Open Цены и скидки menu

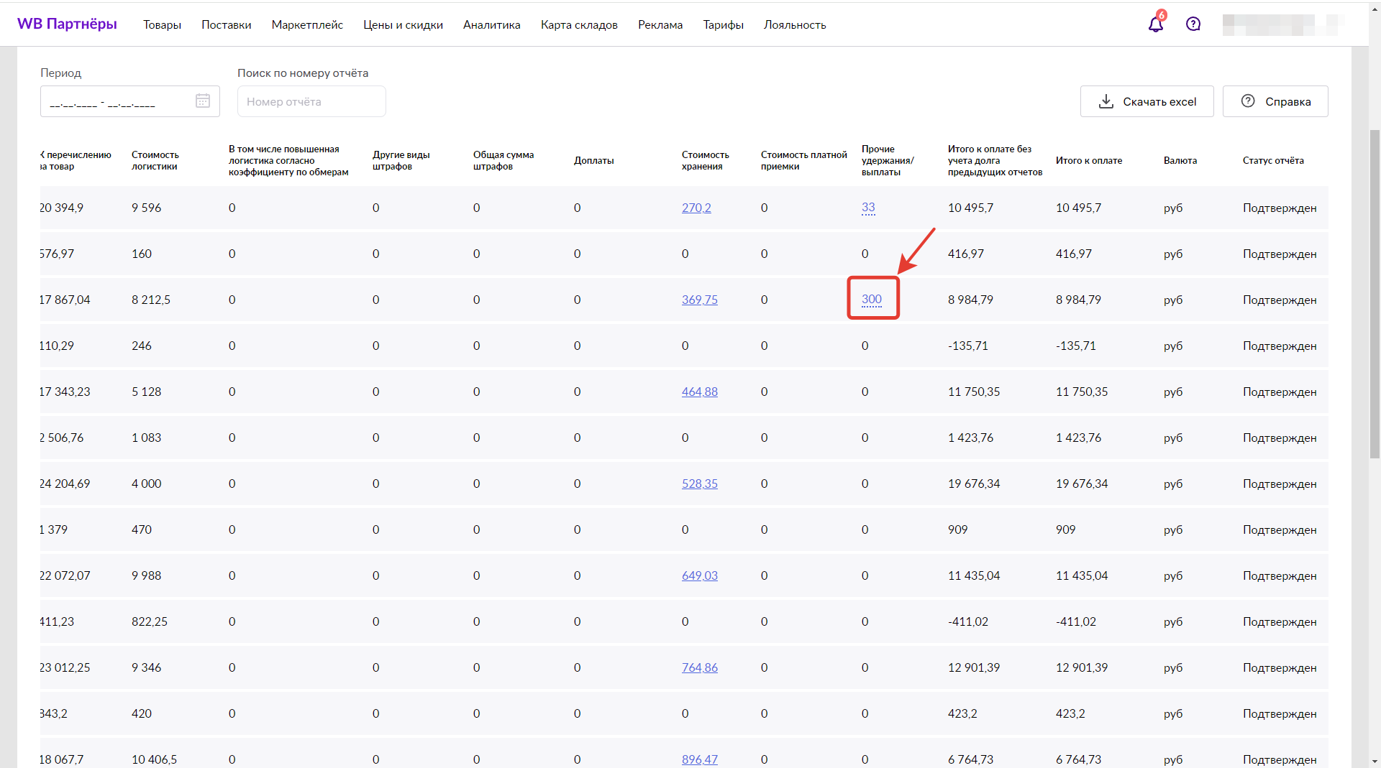pos(403,25)
